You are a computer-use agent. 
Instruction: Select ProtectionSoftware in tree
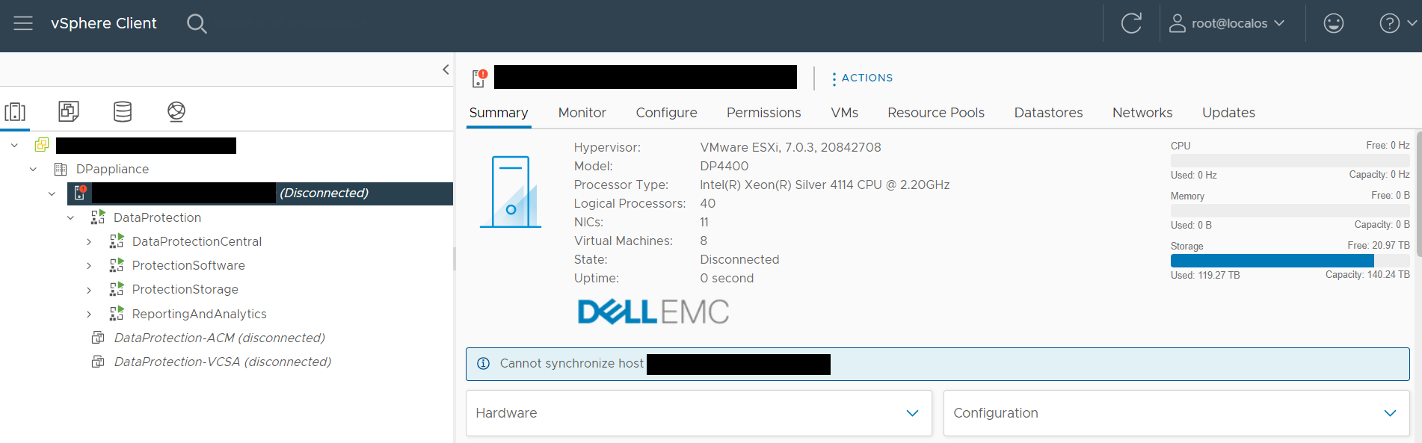pyautogui.click(x=188, y=266)
